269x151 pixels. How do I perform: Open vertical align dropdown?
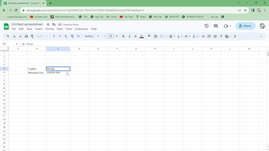click(x=180, y=36)
